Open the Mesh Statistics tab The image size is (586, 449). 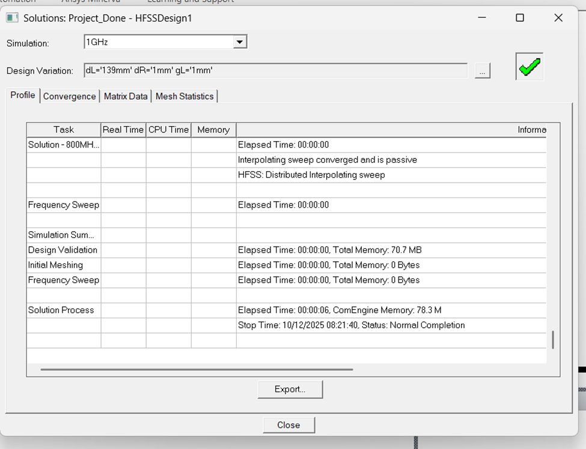(185, 96)
